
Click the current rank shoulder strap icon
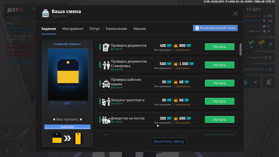tap(57, 138)
